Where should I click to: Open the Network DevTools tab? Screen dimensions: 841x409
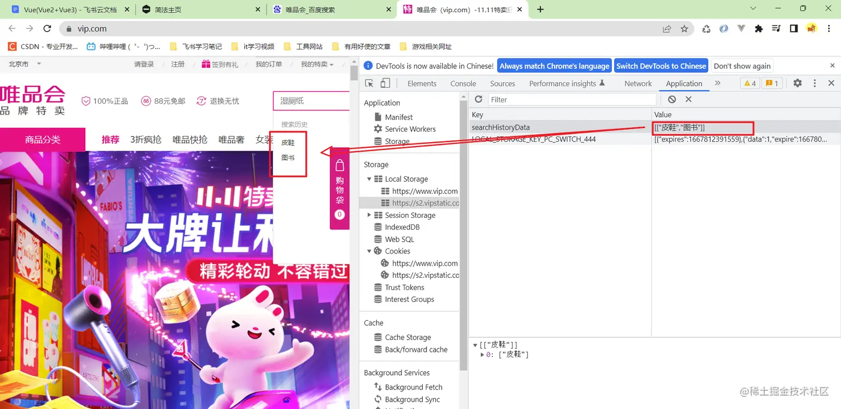point(638,83)
